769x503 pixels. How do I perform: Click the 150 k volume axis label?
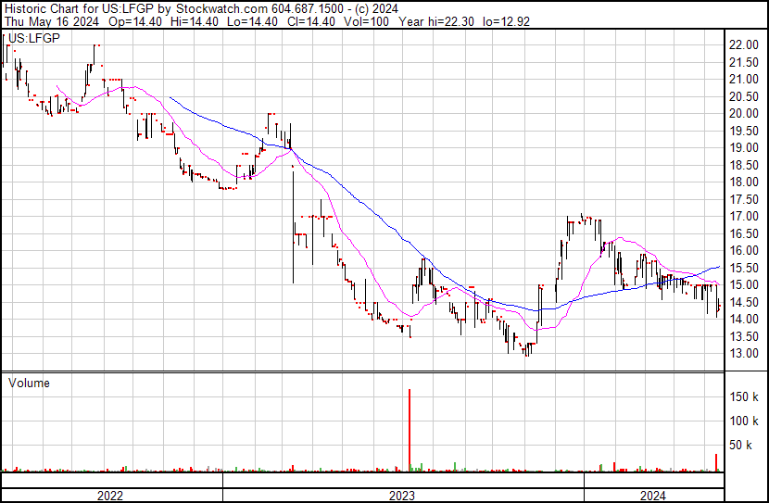point(743,397)
